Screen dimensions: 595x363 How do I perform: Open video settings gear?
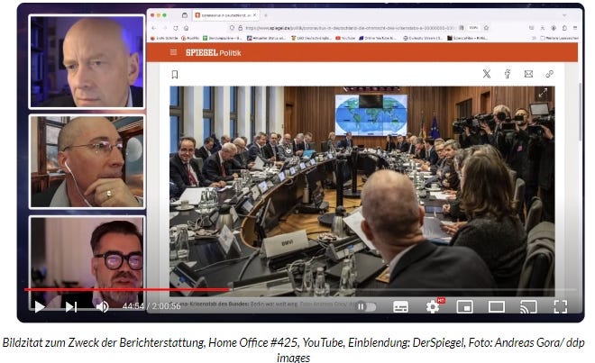(x=433, y=306)
